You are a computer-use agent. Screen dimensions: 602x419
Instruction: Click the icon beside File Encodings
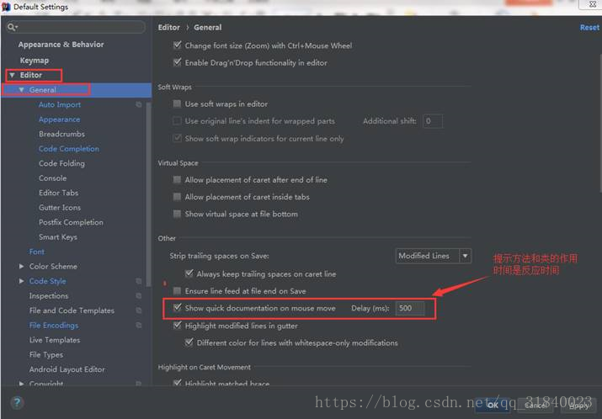click(x=139, y=326)
